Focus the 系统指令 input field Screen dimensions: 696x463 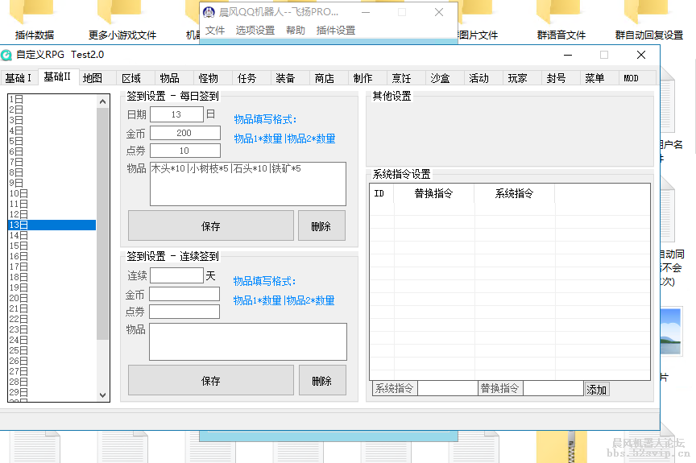tap(447, 388)
